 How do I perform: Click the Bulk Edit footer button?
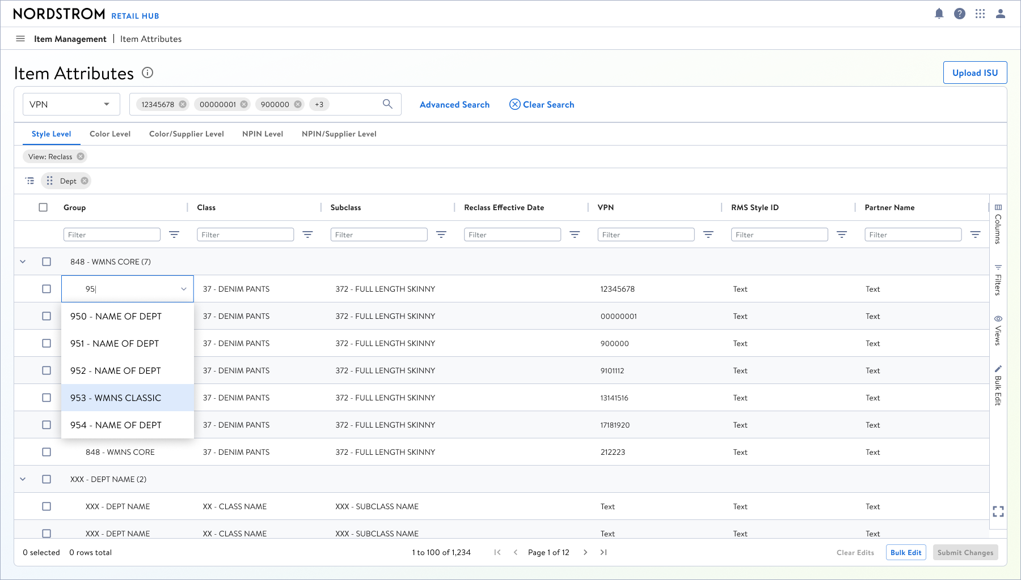tap(906, 552)
